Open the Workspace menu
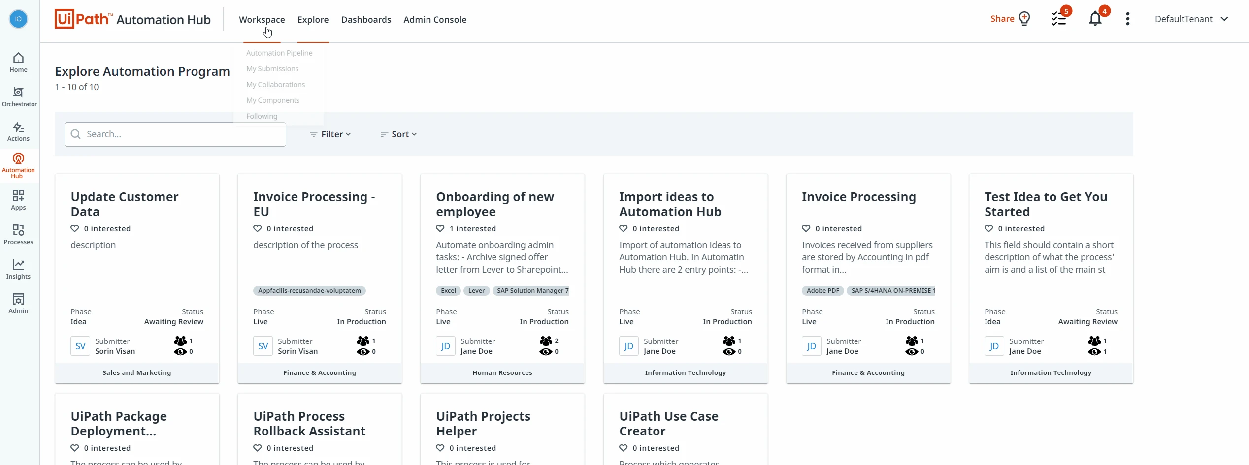Viewport: 1249px width, 465px height. click(x=262, y=20)
